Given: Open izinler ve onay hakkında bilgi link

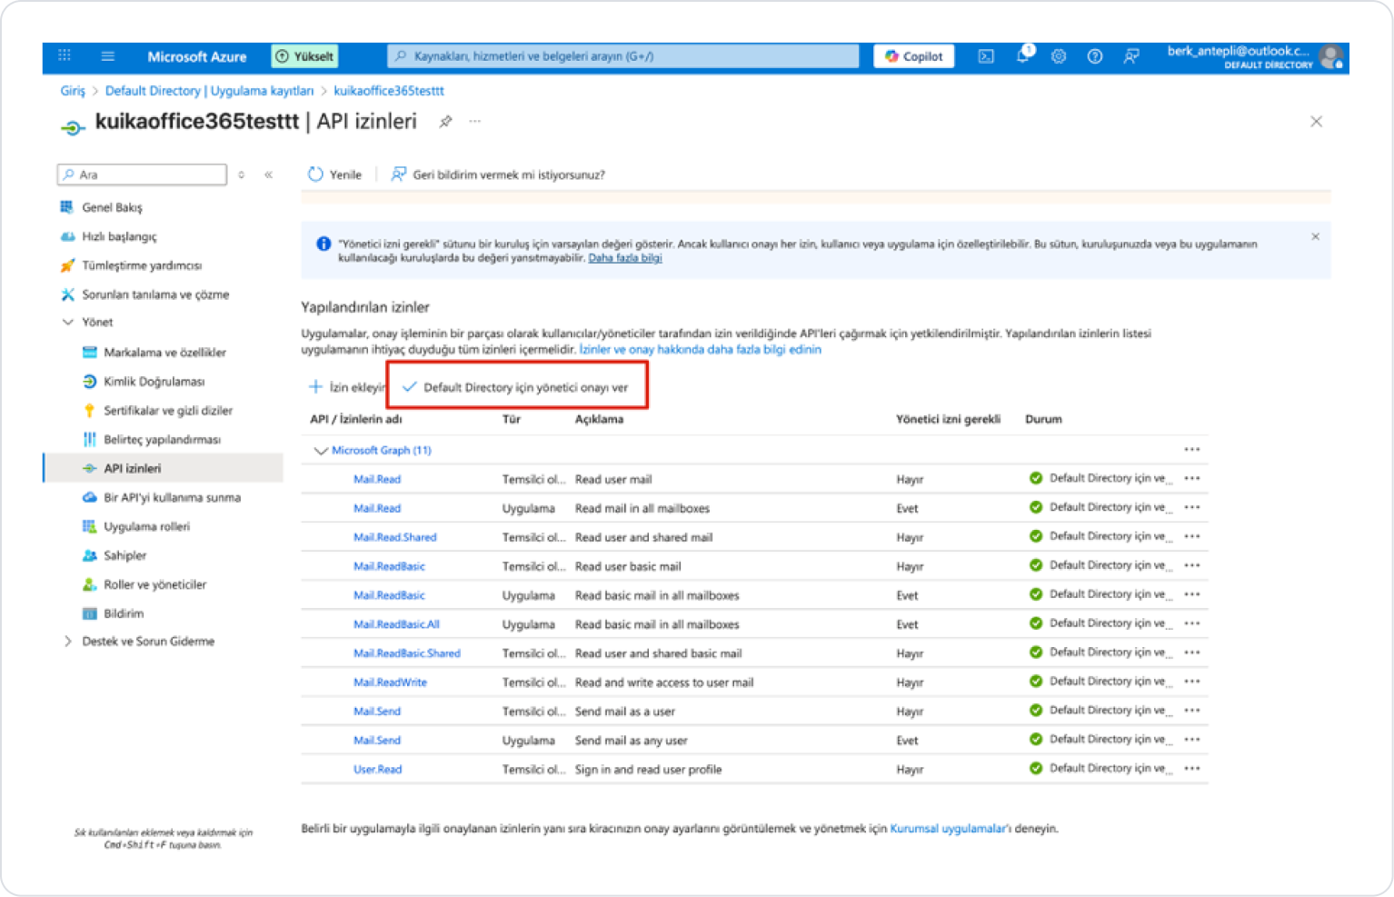Looking at the screenshot, I should click(x=700, y=350).
